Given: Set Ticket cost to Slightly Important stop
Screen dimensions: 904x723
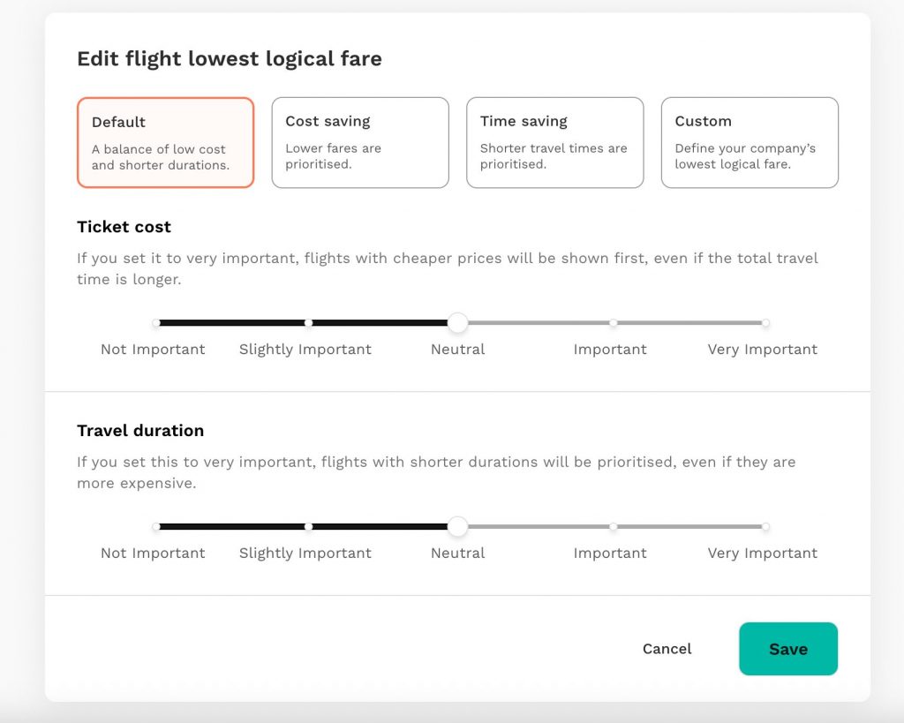Looking at the screenshot, I should click(308, 323).
